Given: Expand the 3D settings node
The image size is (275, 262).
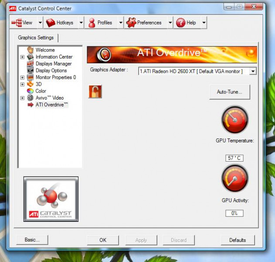Looking at the screenshot, I should (x=22, y=84).
